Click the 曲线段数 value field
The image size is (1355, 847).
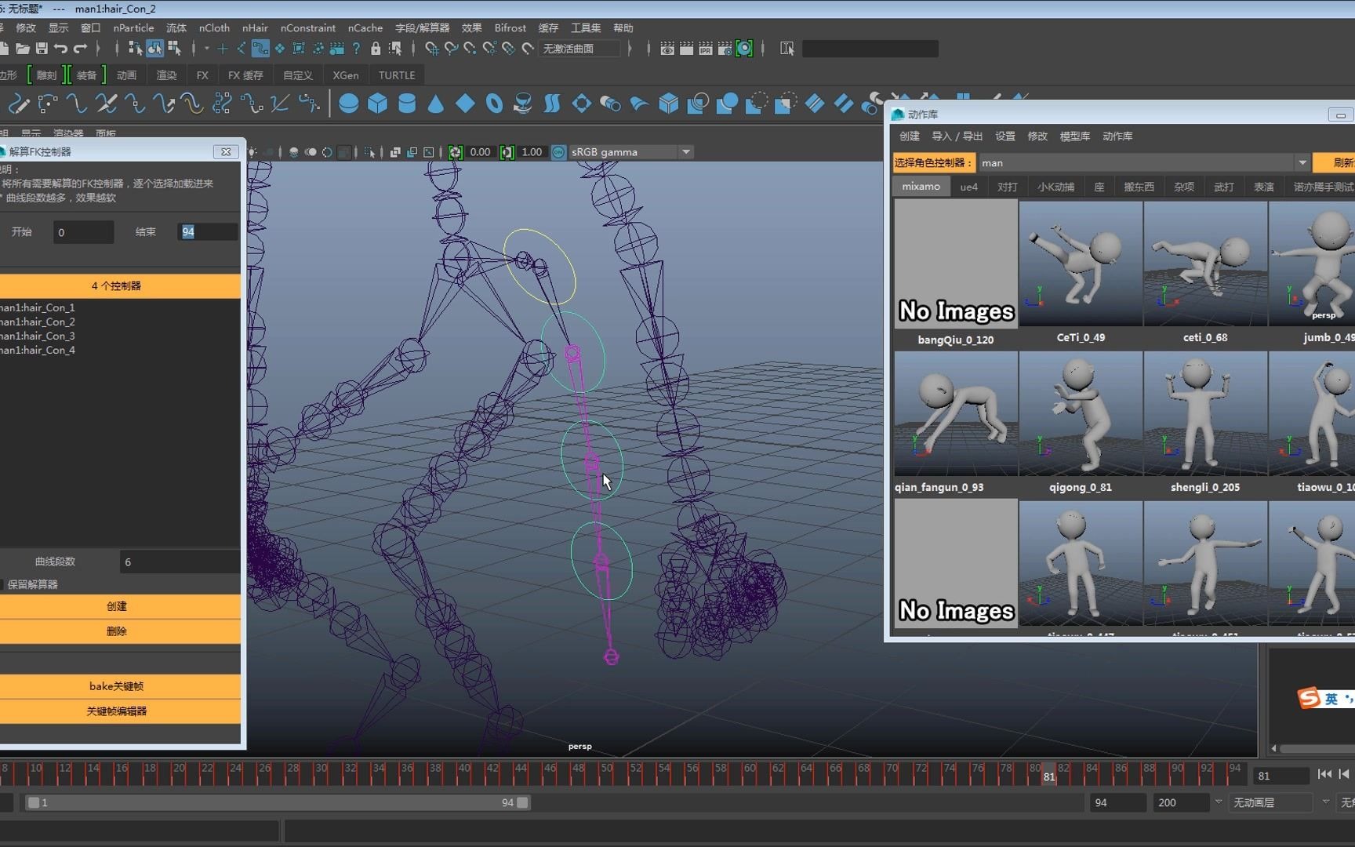(x=180, y=562)
